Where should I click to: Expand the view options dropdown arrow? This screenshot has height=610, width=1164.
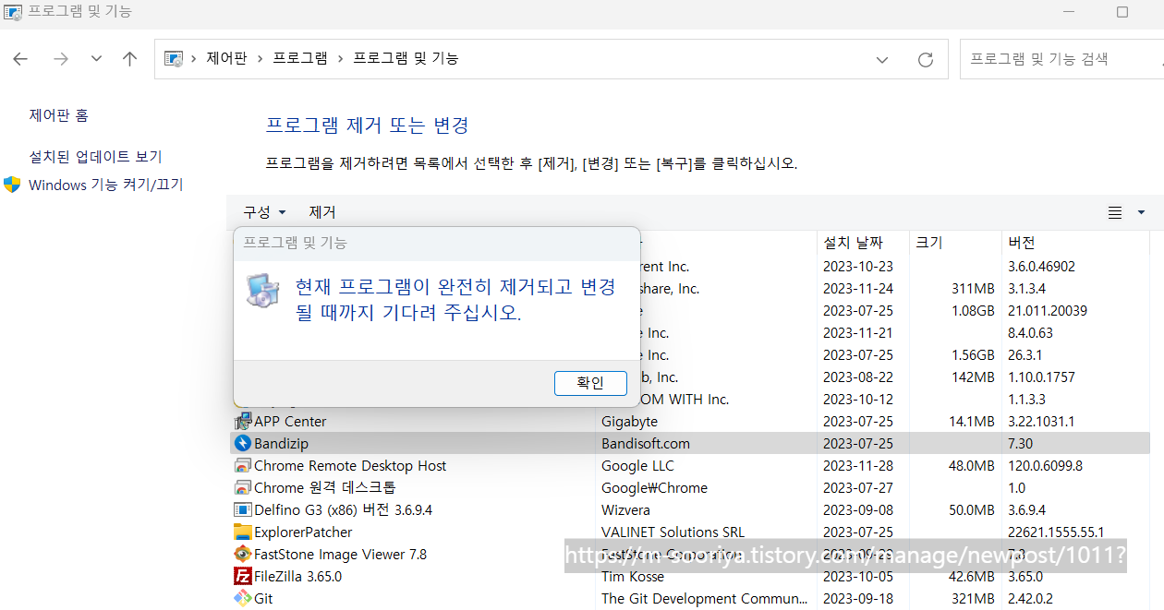1141,212
